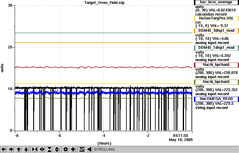This screenshot has width=239, height=153.
Task: Click the x-axis tick label -4
Action: [103, 136]
